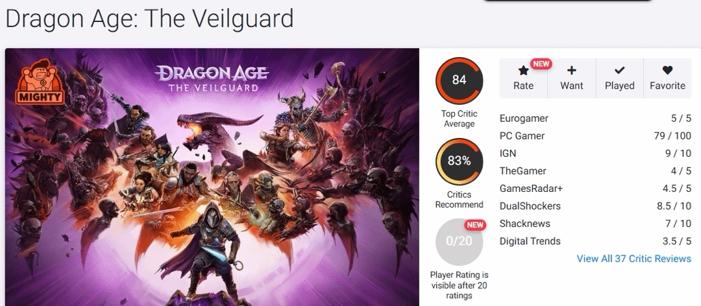Add game with the Want plus icon
The width and height of the screenshot is (701, 306).
[x=571, y=70]
